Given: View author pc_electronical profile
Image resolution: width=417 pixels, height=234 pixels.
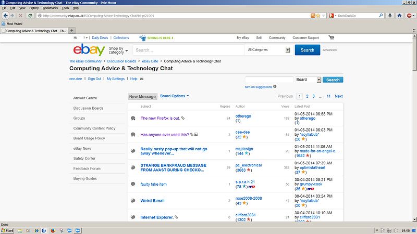Looking at the screenshot, I should click(x=249, y=165).
